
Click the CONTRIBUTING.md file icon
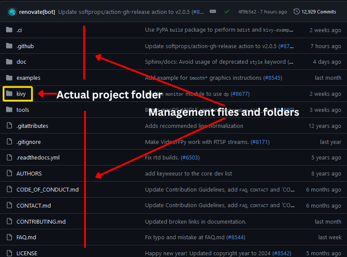tap(9, 221)
